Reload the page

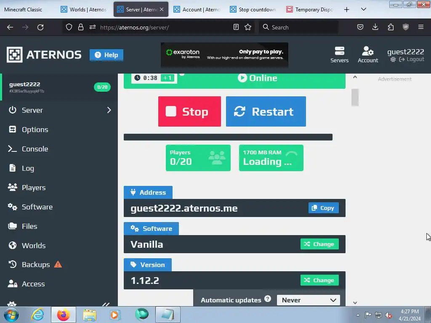40,27
